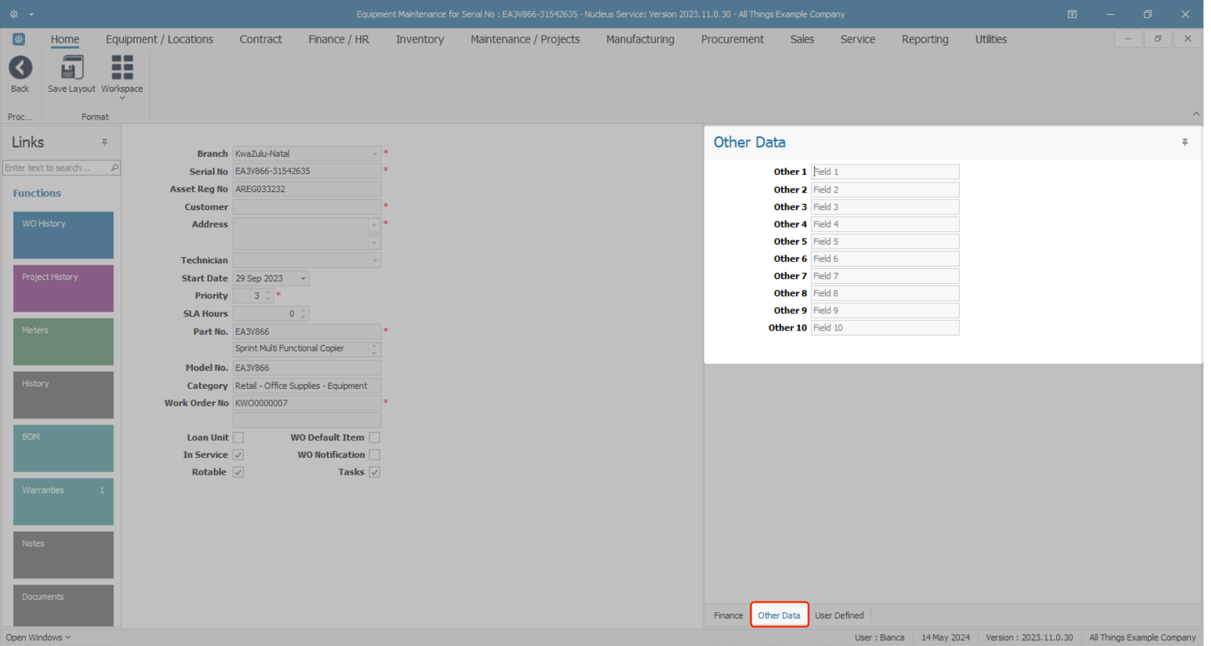The image size is (1211, 646).
Task: Open the Equipment / Locations menu
Action: (x=159, y=40)
